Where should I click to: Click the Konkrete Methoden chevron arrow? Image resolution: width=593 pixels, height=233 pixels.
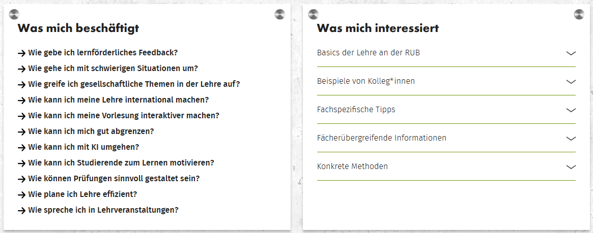(x=571, y=167)
